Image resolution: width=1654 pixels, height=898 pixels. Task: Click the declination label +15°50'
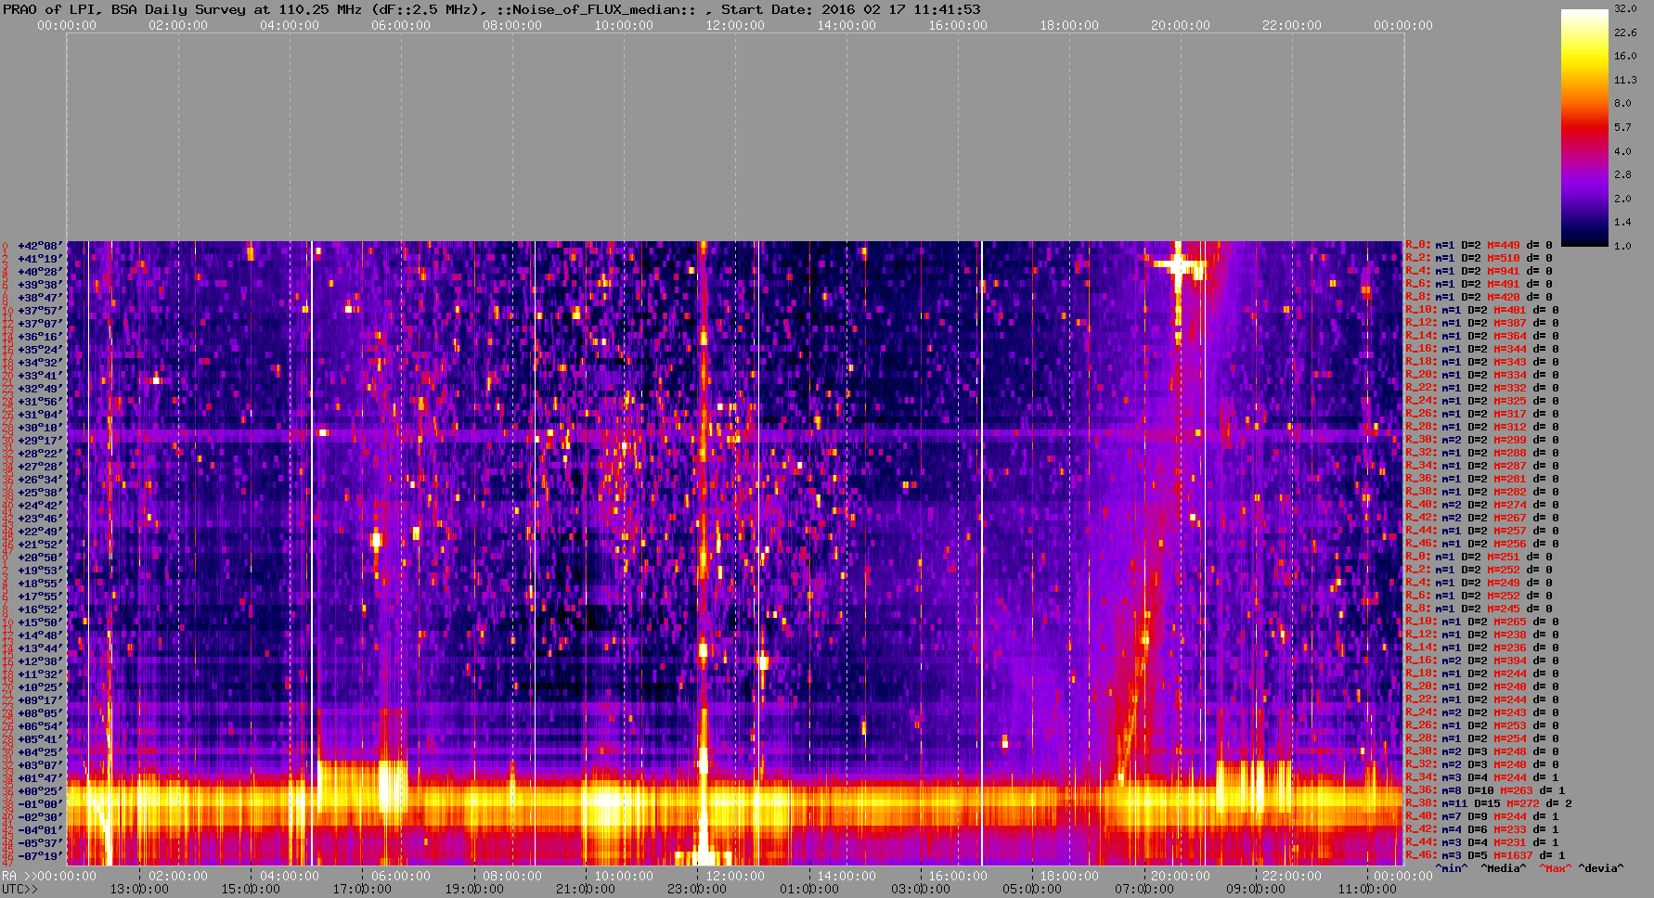40,622
